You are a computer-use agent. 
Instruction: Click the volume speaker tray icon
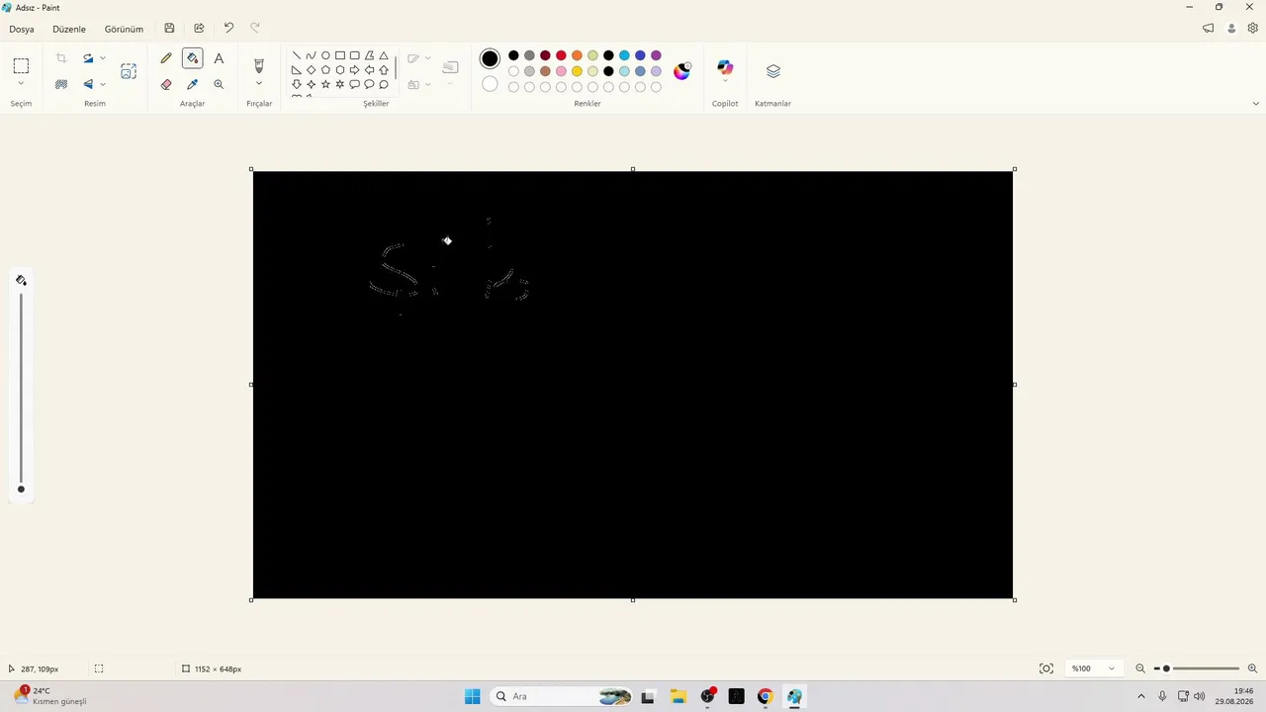tap(1200, 696)
